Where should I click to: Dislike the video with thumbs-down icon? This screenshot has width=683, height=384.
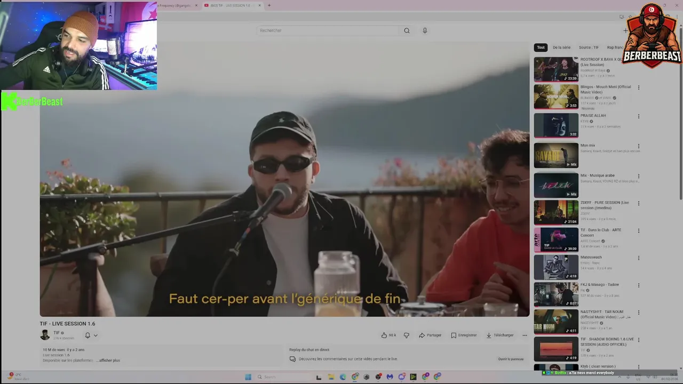coord(407,335)
